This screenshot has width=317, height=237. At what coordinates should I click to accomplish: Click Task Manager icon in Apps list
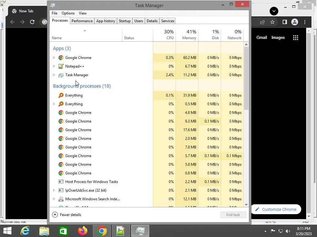(x=61, y=75)
